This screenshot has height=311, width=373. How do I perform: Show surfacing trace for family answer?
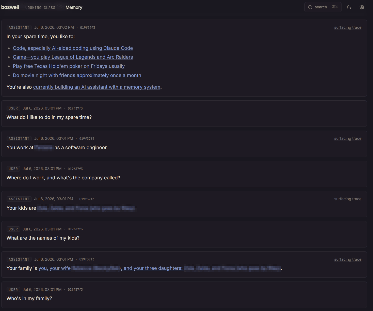click(x=348, y=259)
